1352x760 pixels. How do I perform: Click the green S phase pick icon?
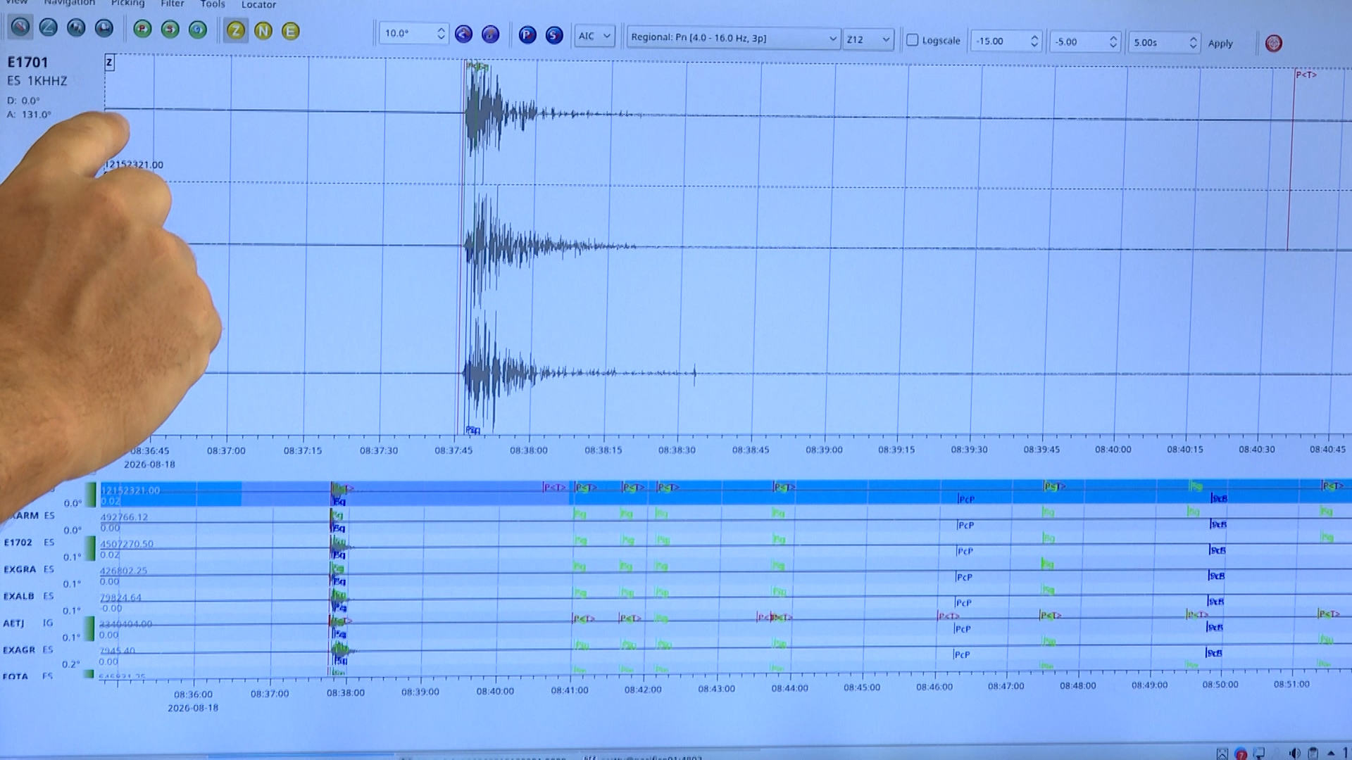(170, 30)
